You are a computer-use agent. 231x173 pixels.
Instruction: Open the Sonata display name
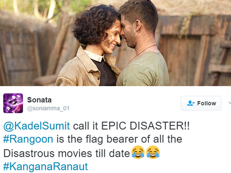point(39,100)
